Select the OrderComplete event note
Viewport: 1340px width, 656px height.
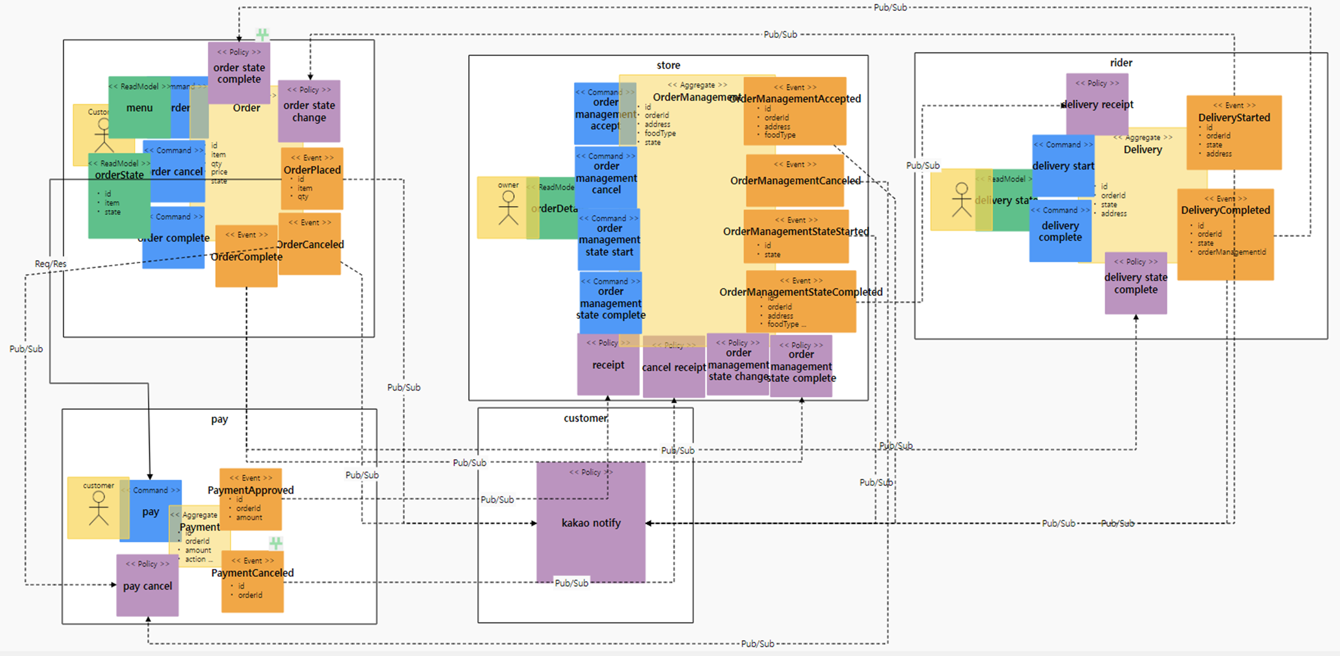point(246,256)
